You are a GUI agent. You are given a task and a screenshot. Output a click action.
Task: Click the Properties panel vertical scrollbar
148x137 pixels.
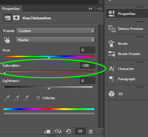[101, 76]
